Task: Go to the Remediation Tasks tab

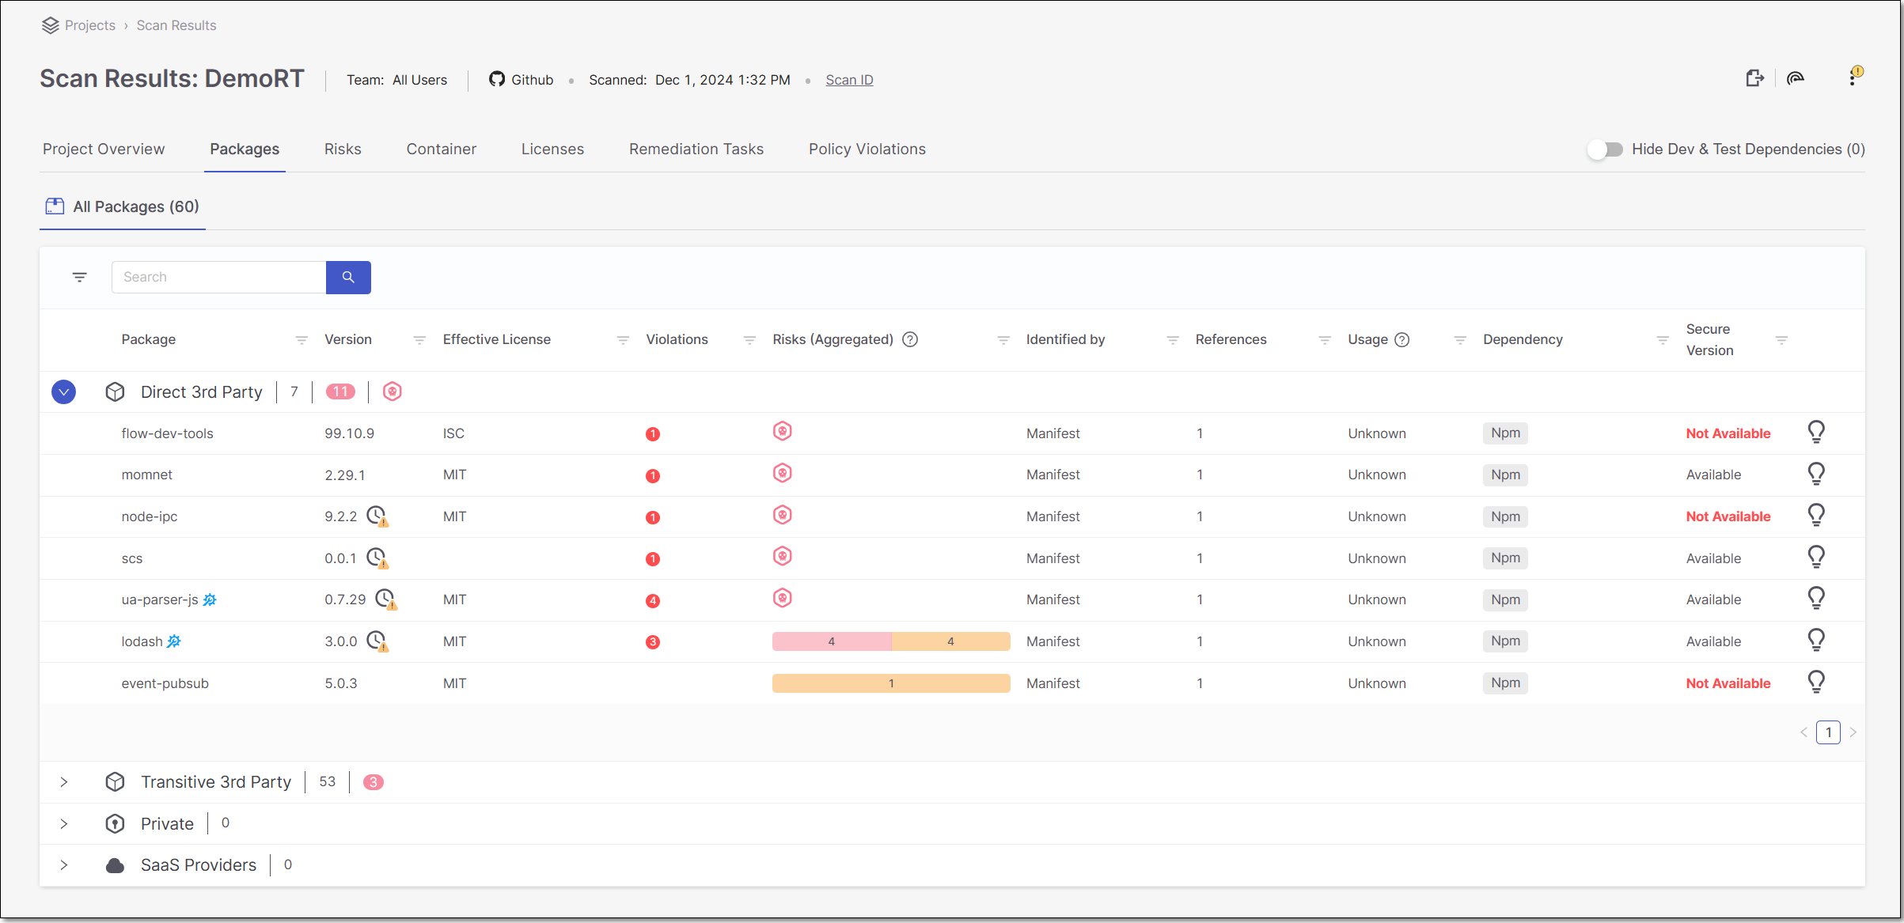Action: pos(696,149)
